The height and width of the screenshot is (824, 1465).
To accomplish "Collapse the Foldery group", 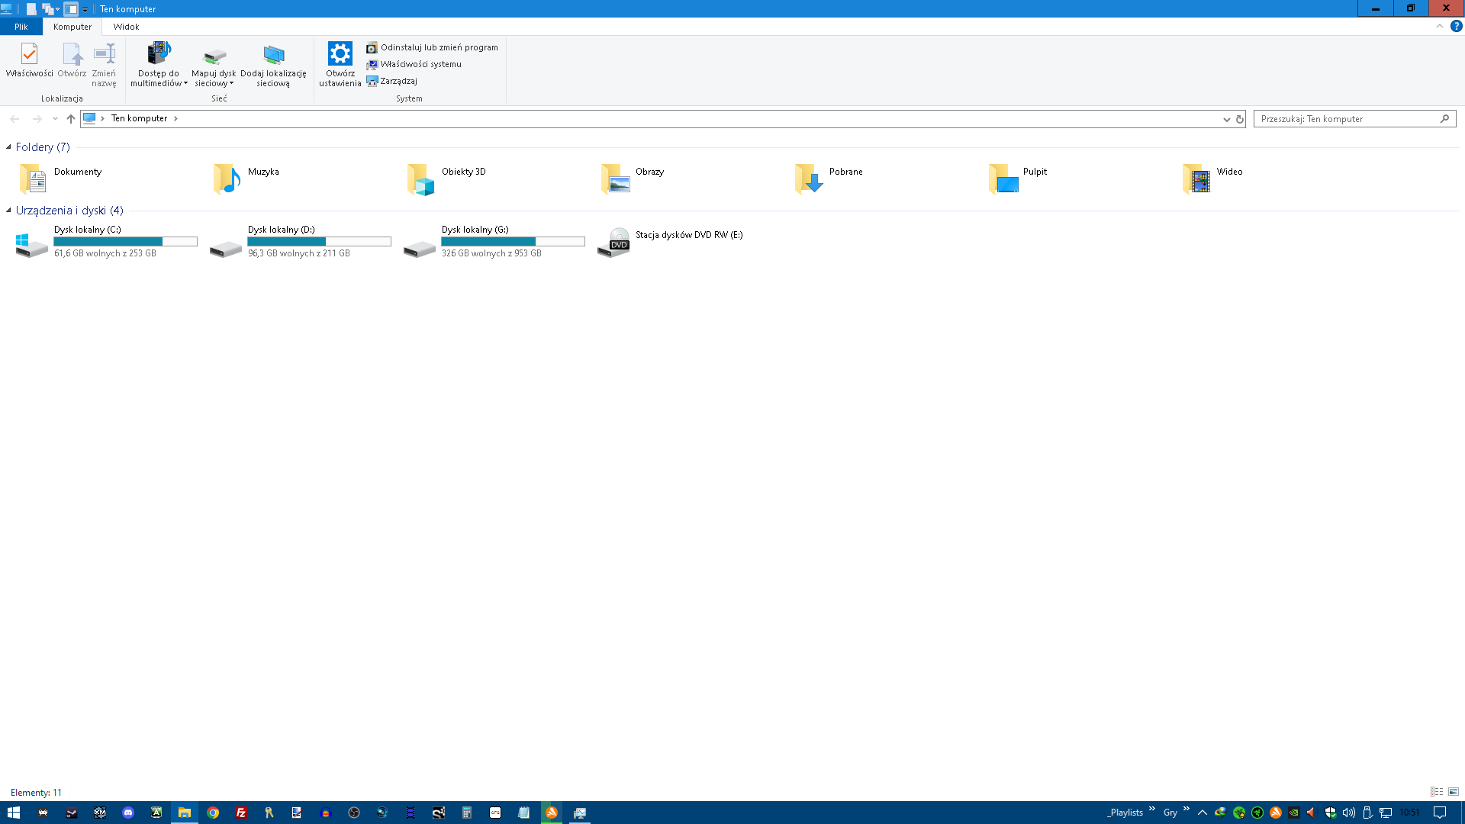I will (x=8, y=147).
